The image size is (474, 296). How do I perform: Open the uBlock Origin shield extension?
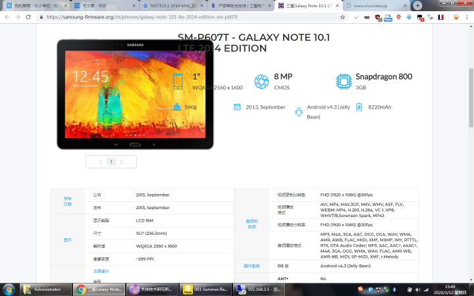point(378,18)
